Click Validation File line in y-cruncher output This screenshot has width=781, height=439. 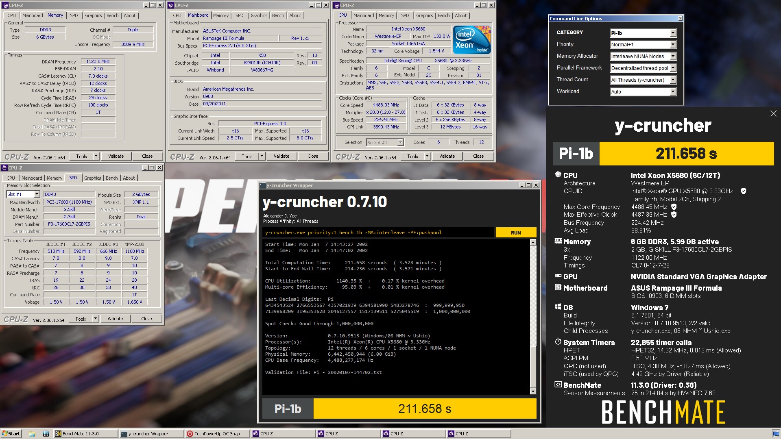[x=323, y=372]
